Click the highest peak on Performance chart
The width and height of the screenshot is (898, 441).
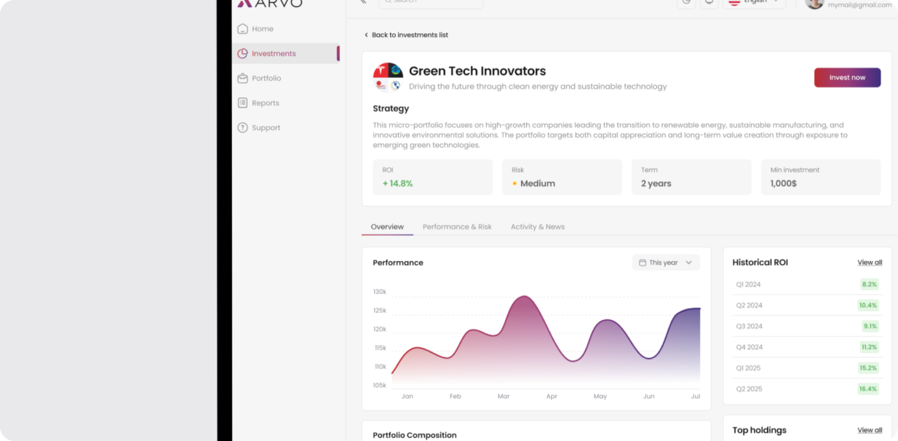(x=525, y=297)
